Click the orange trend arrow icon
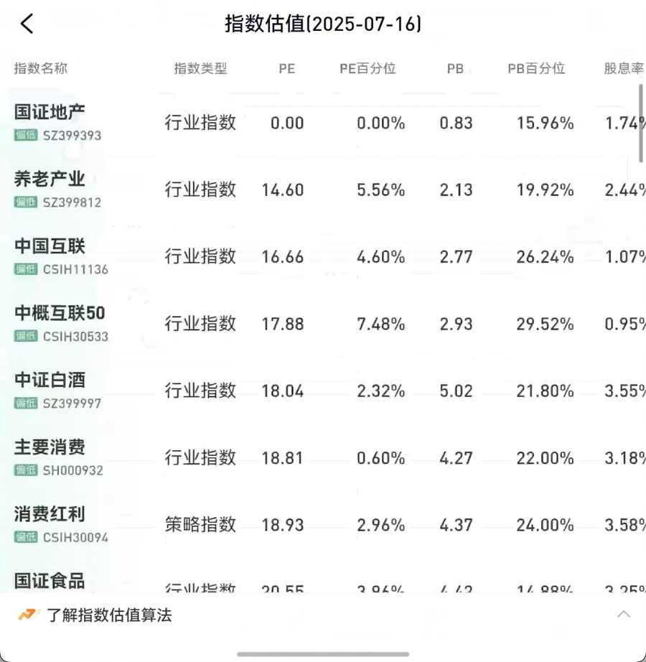Viewport: 646px width, 662px height. [x=29, y=615]
